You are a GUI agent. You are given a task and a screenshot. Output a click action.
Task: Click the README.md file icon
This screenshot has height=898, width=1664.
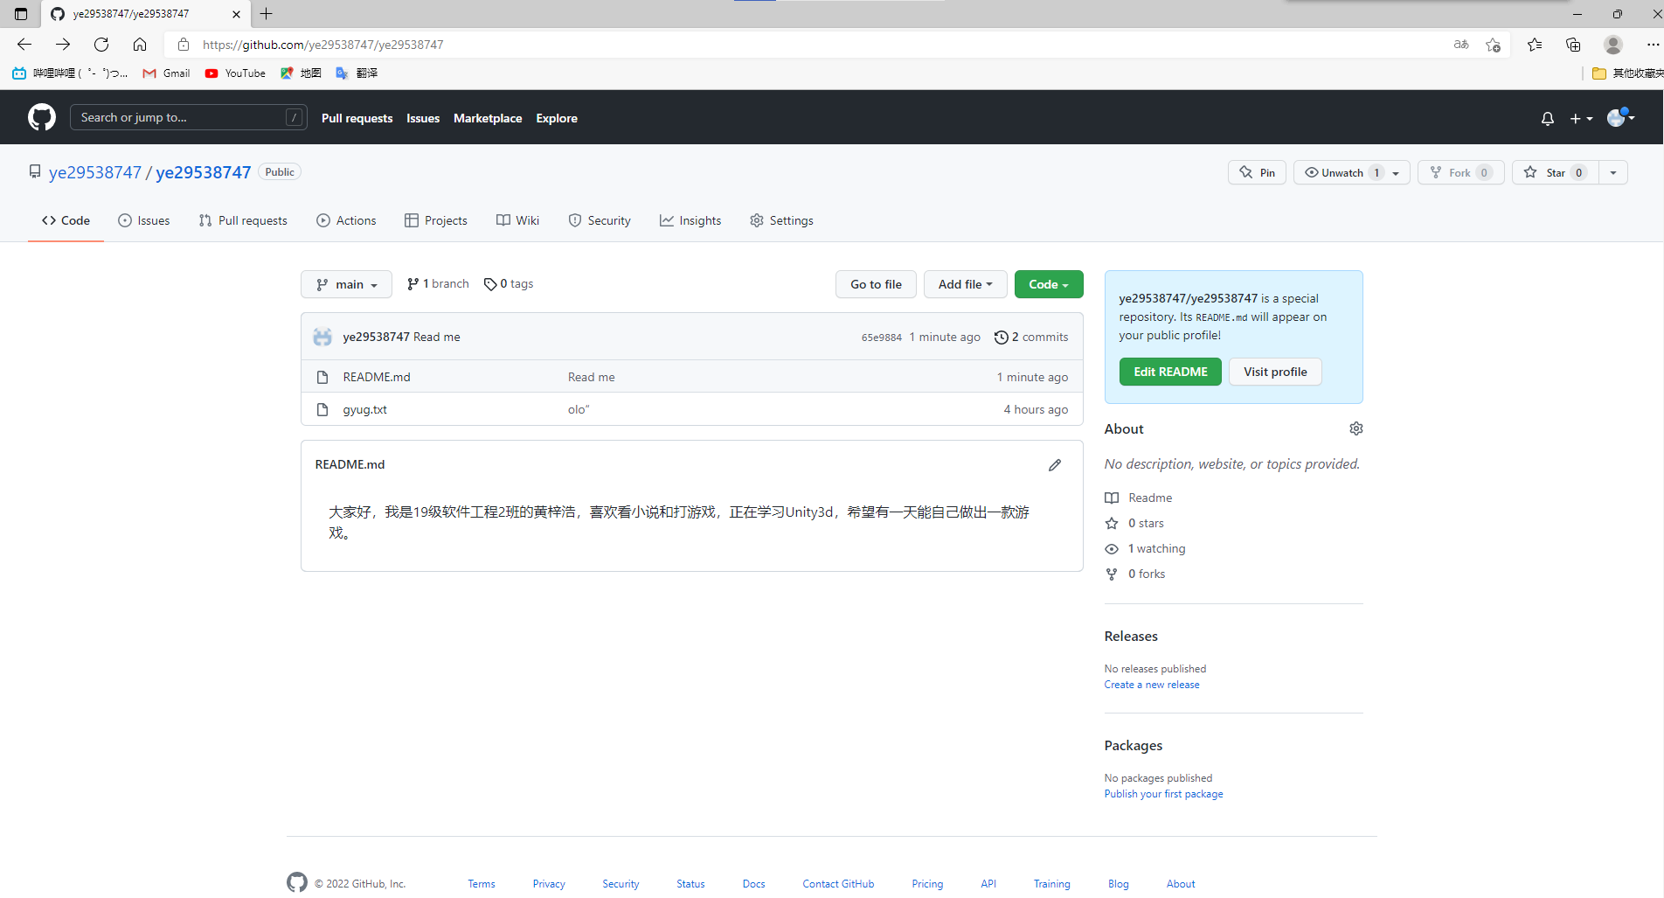coord(322,377)
